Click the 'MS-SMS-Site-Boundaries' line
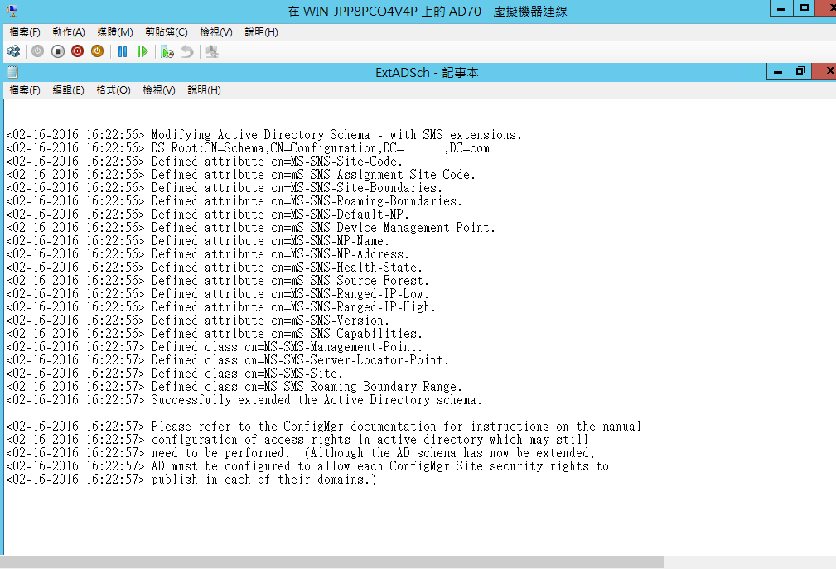836x569 pixels. coord(224,188)
